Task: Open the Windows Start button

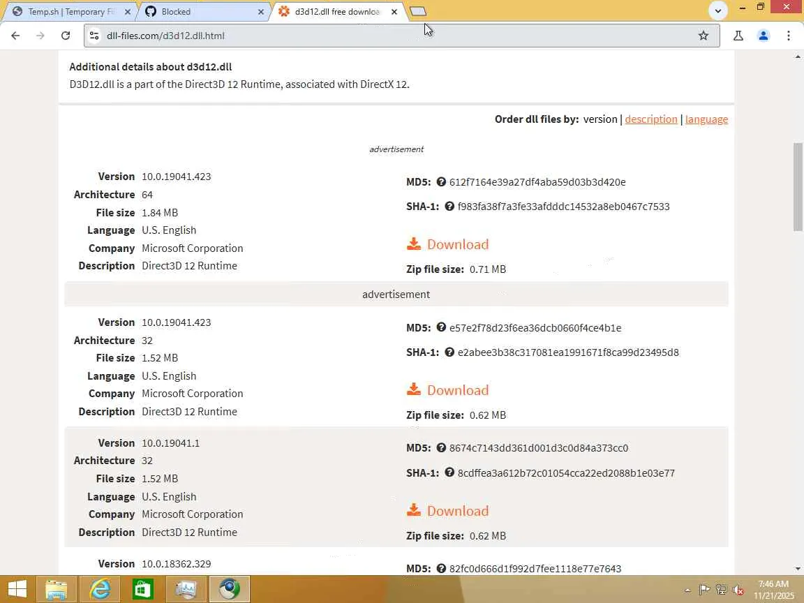Action: [x=17, y=589]
